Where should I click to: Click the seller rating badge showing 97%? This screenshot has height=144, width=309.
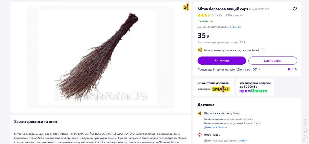[292, 69]
